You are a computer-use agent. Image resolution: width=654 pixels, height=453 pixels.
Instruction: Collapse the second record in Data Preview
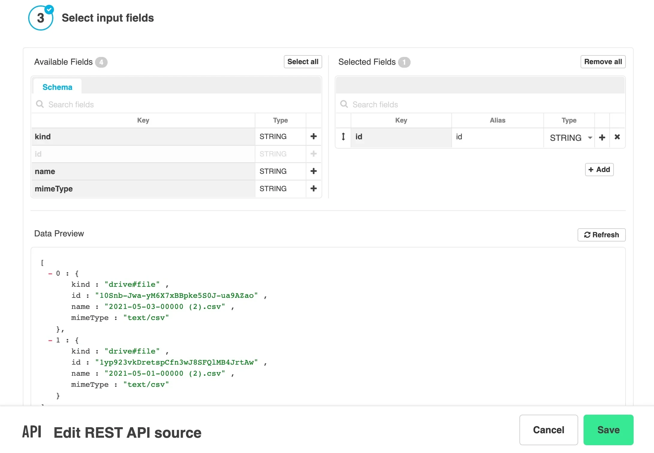pos(50,340)
